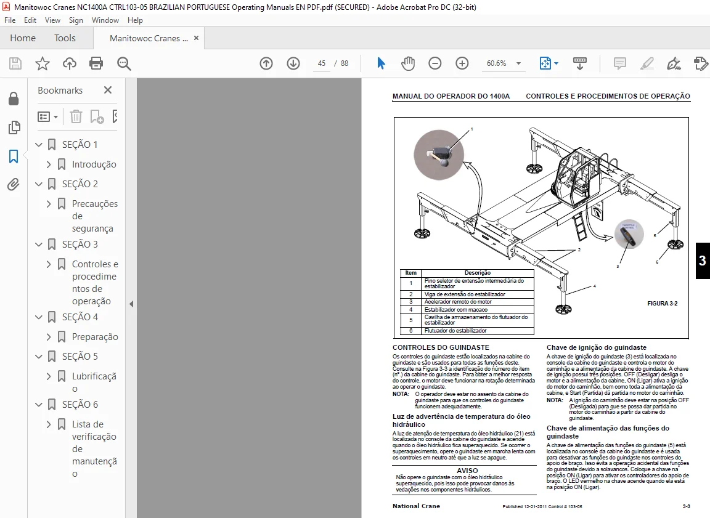Click the FIGURA 3-2 caption
This screenshot has width=710, height=518.
[662, 304]
